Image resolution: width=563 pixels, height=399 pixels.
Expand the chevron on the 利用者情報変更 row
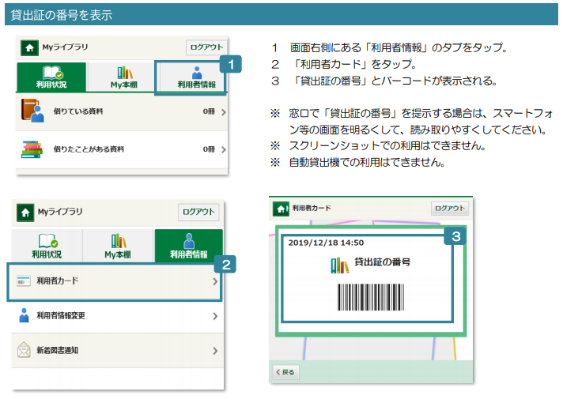(215, 316)
